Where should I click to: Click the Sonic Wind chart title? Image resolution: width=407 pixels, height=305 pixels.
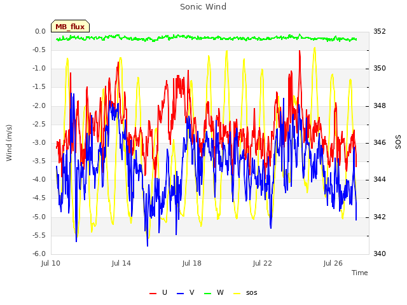point(203,7)
